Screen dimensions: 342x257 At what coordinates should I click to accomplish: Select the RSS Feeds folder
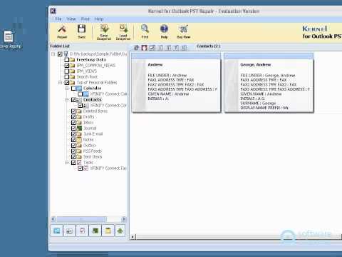click(93, 151)
